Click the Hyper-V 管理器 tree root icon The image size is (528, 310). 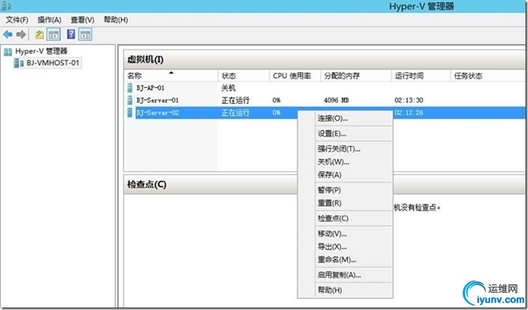[x=8, y=51]
